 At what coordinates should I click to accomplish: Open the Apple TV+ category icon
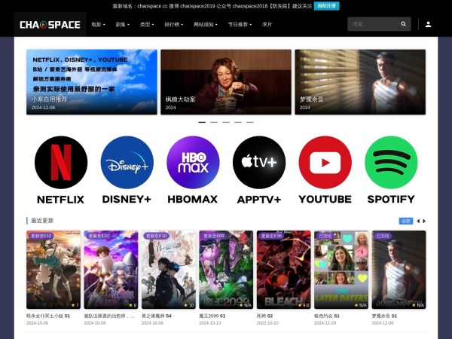pos(259,163)
